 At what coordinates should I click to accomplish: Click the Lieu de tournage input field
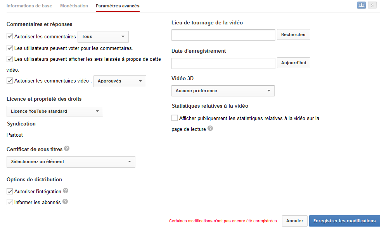(223, 35)
